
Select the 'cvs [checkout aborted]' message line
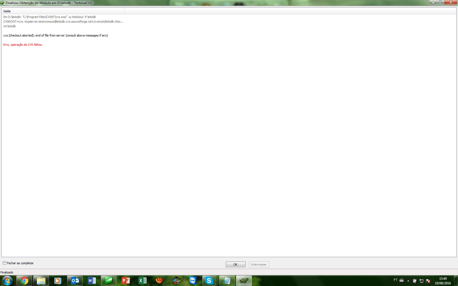[x=56, y=35]
